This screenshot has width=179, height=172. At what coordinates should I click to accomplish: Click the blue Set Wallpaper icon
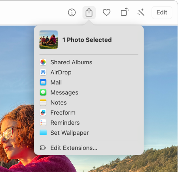coord(43,132)
